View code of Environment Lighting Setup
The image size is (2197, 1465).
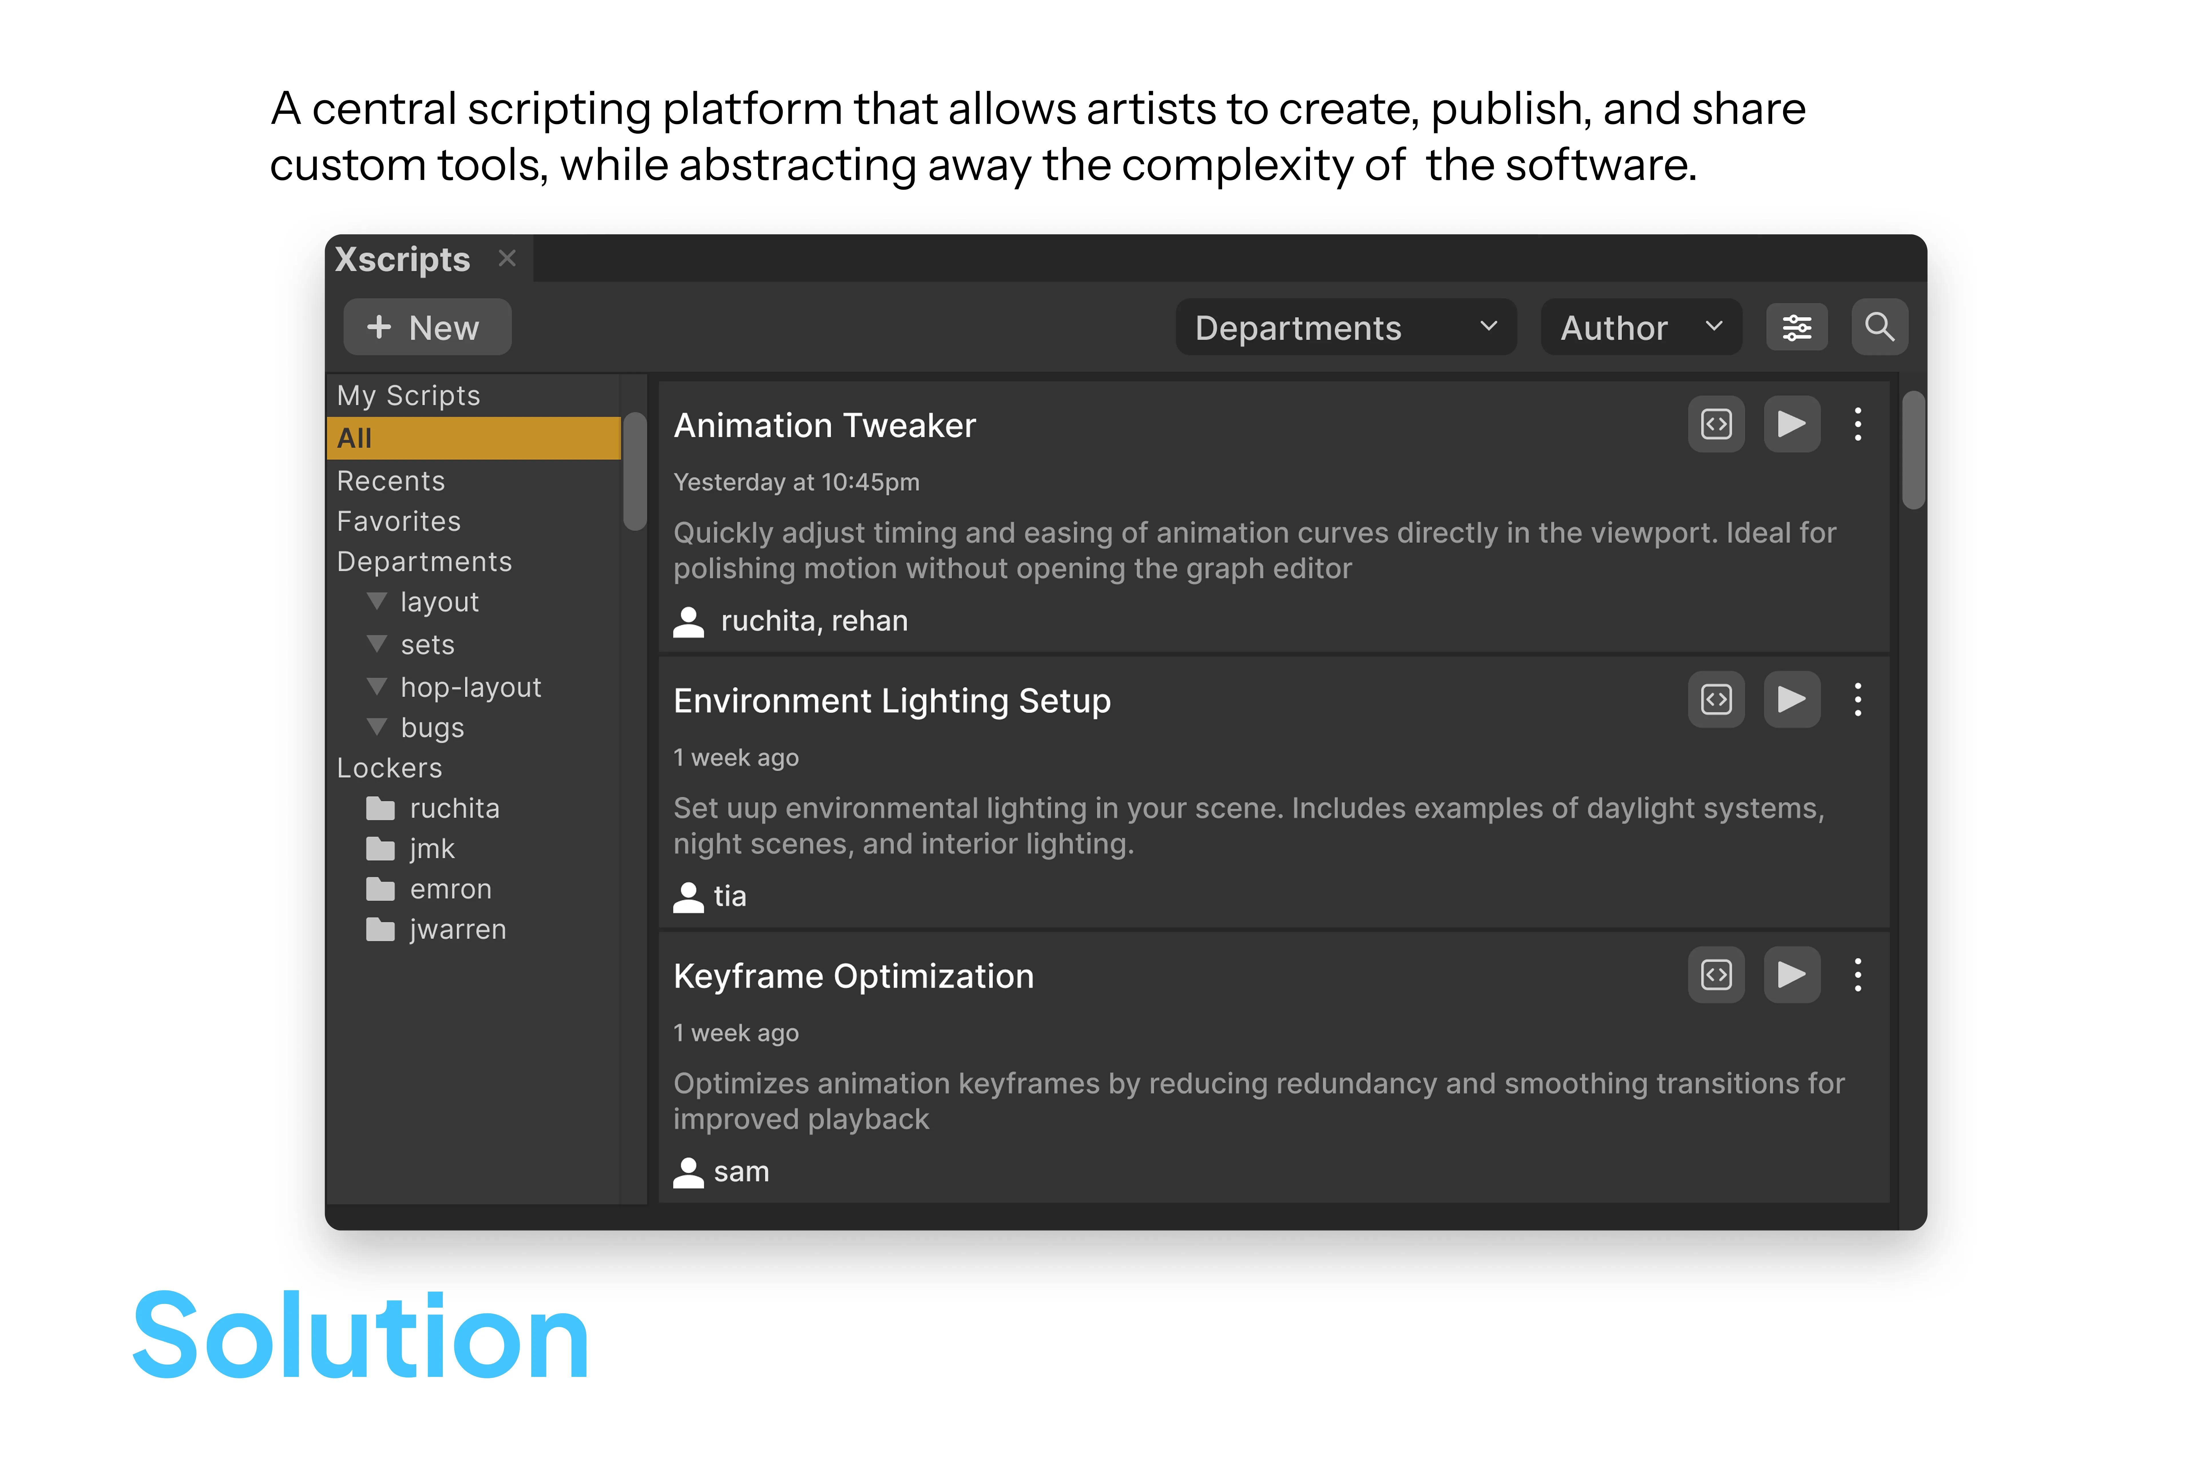point(1716,700)
